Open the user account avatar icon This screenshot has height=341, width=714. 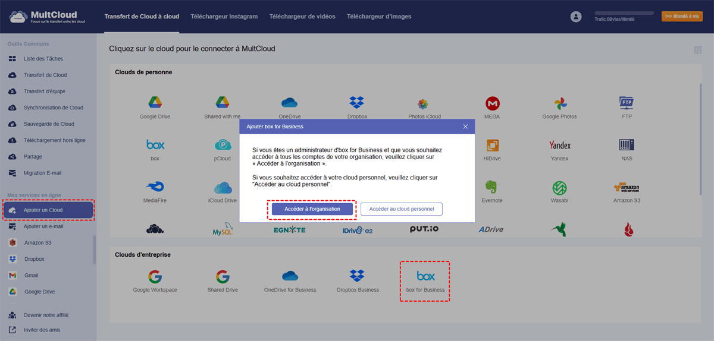[575, 17]
